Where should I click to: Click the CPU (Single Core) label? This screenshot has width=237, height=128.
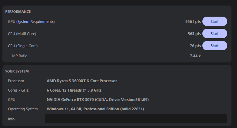[23, 46]
